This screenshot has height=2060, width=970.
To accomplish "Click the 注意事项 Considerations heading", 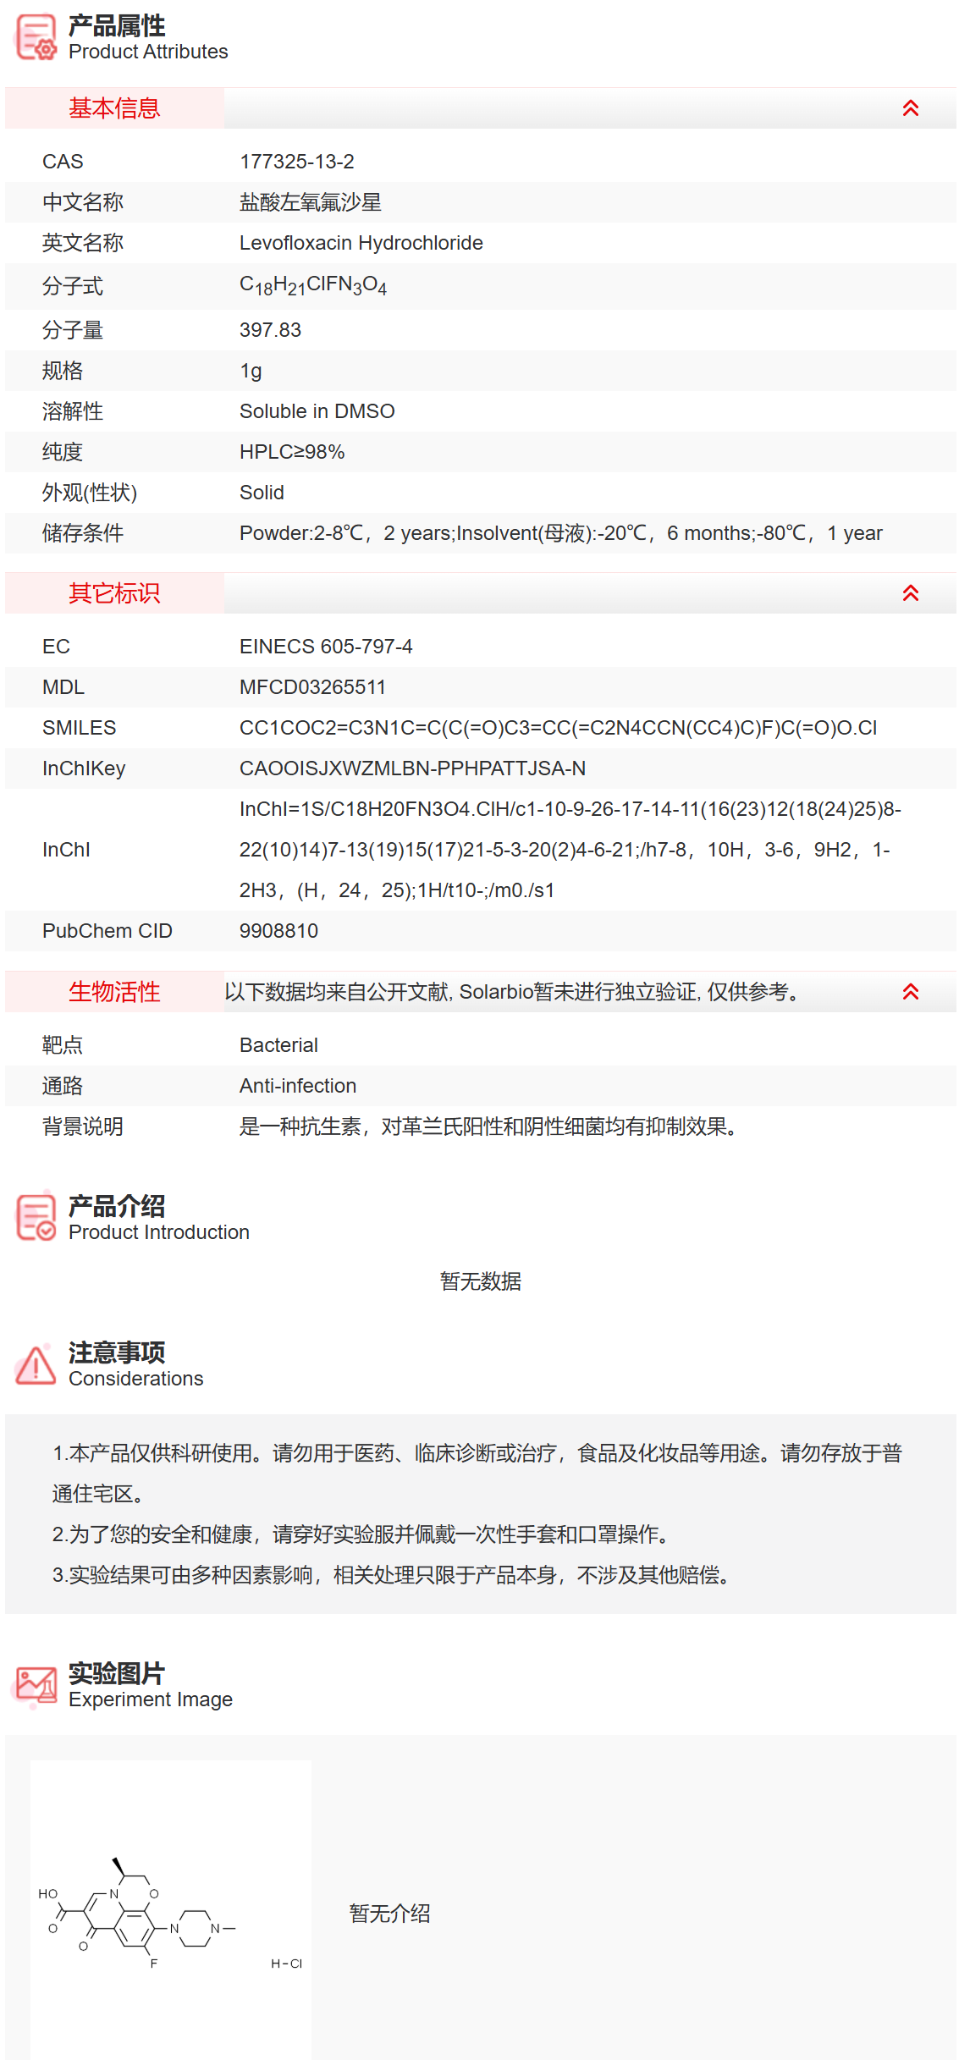I will pyautogui.click(x=136, y=1364).
